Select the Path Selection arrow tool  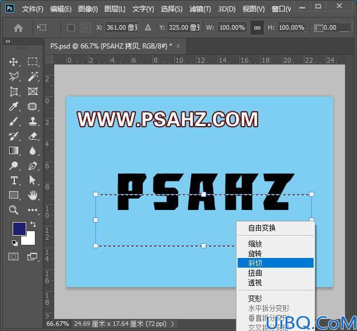coord(33,180)
